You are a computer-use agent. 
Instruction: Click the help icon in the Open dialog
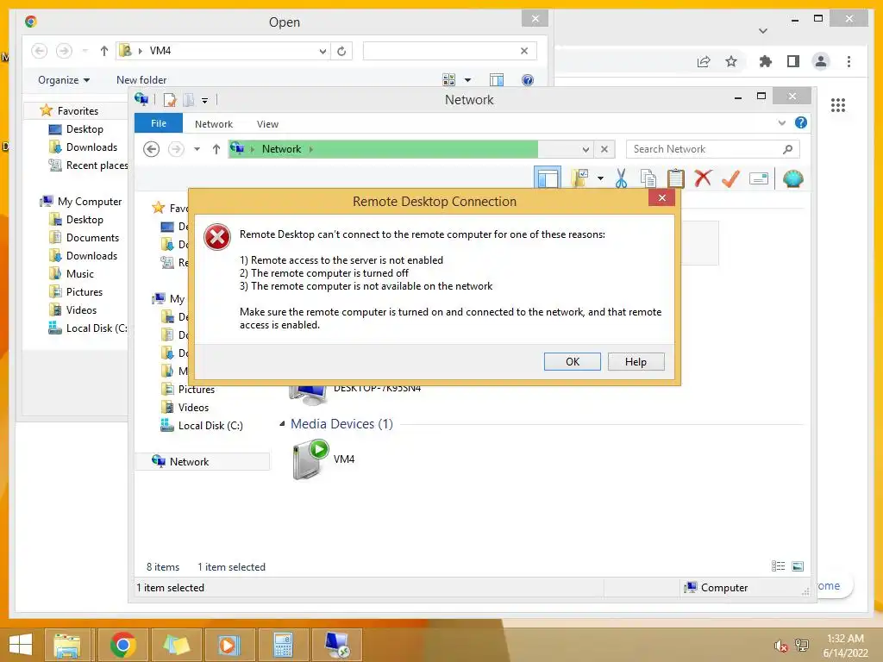pyautogui.click(x=528, y=80)
